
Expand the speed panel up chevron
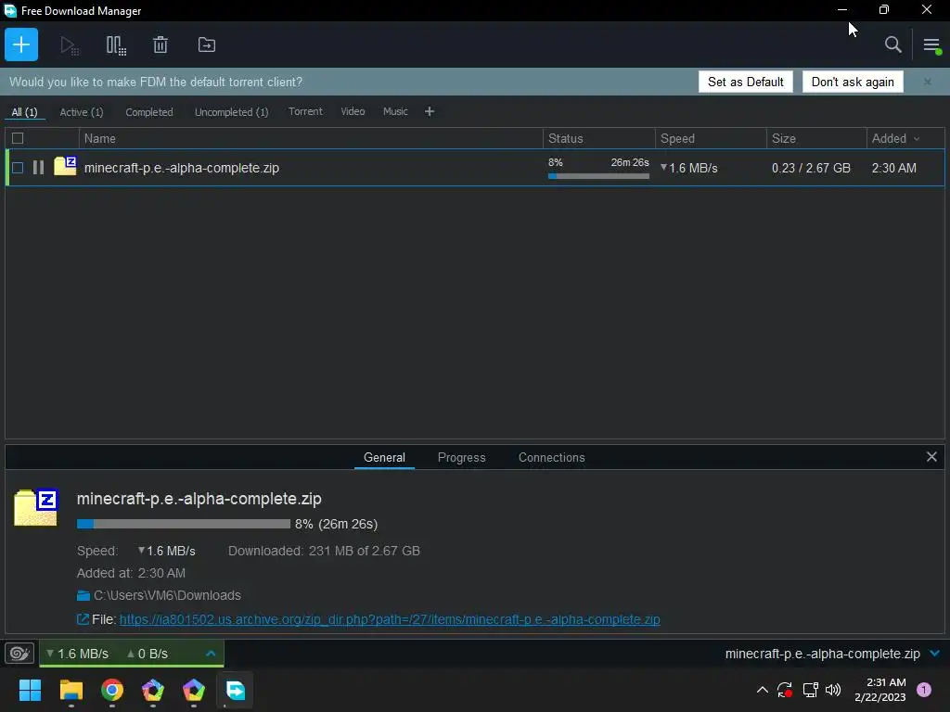(211, 654)
